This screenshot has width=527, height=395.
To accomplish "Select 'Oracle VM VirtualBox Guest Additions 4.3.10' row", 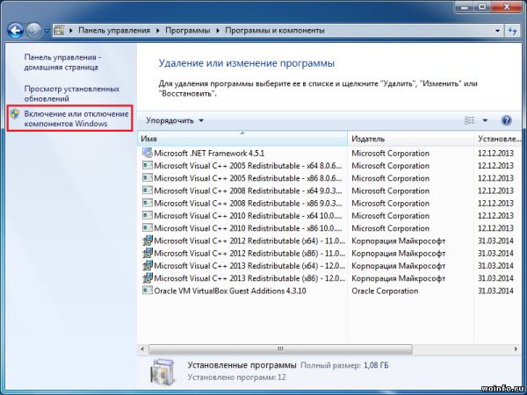I will [x=329, y=291].
